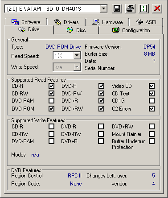The image size is (168, 198).
Task: Switch to the Drivers tab
Action: [66, 22]
